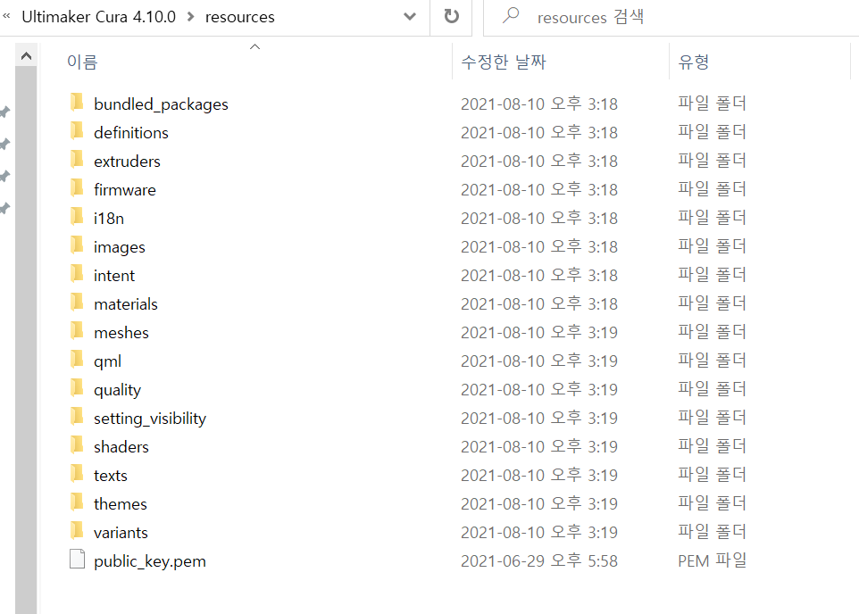Click the search magnifier icon
Image resolution: width=859 pixels, height=614 pixels.
pyautogui.click(x=511, y=15)
